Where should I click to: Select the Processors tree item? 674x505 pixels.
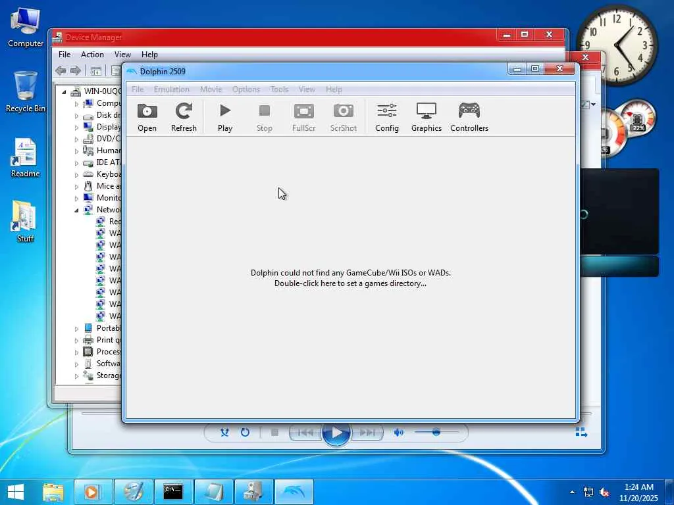tap(102, 352)
